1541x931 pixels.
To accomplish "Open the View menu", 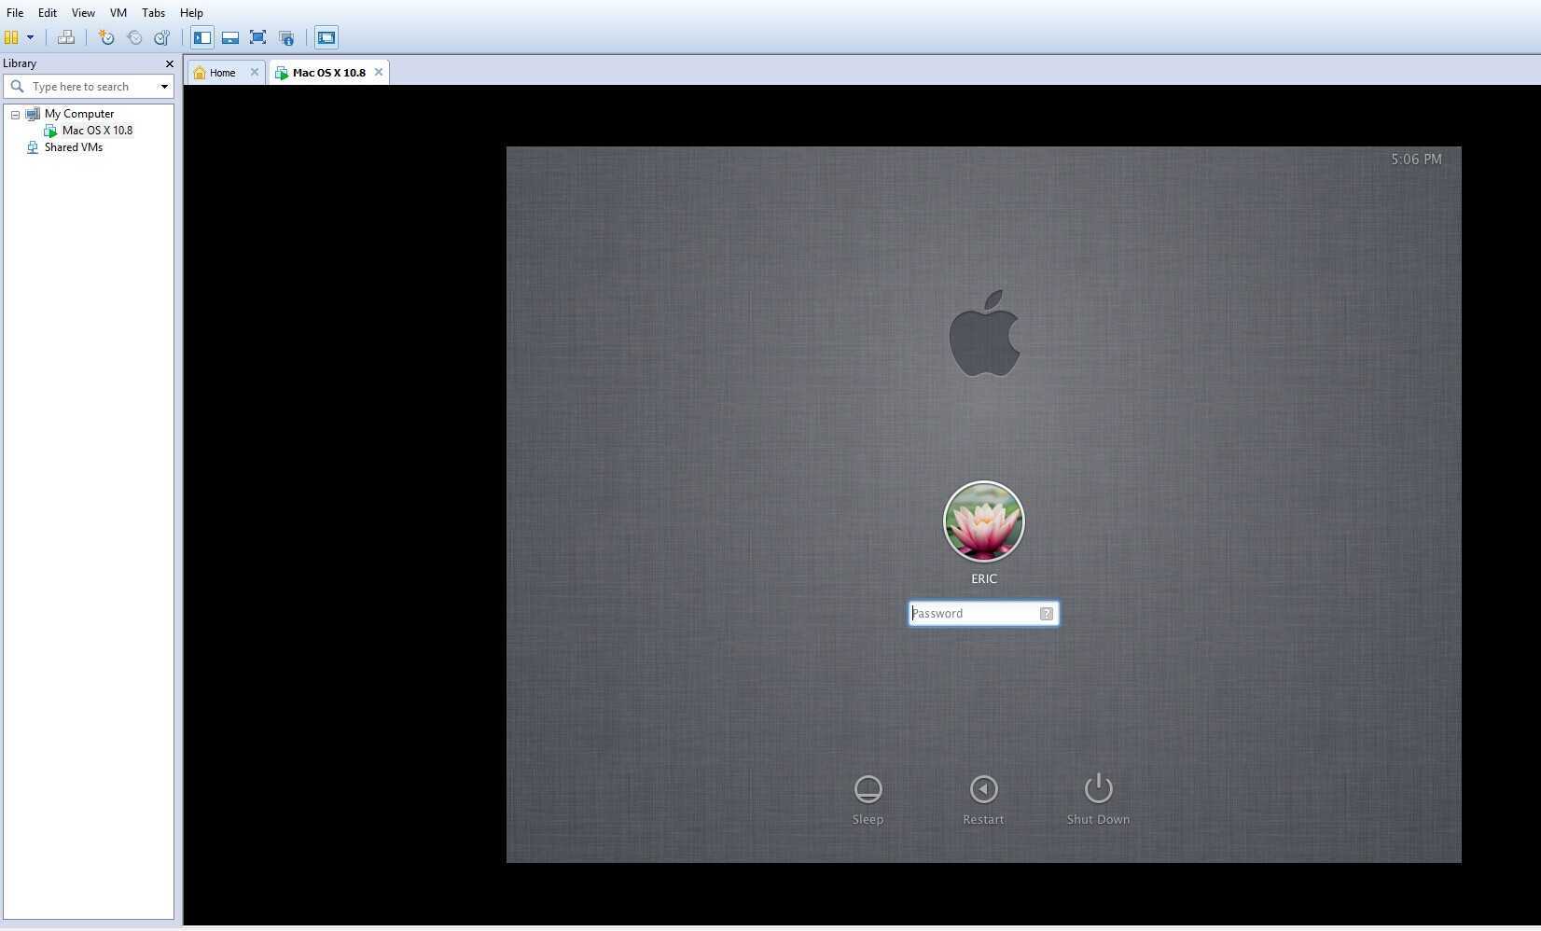I will pos(83,13).
